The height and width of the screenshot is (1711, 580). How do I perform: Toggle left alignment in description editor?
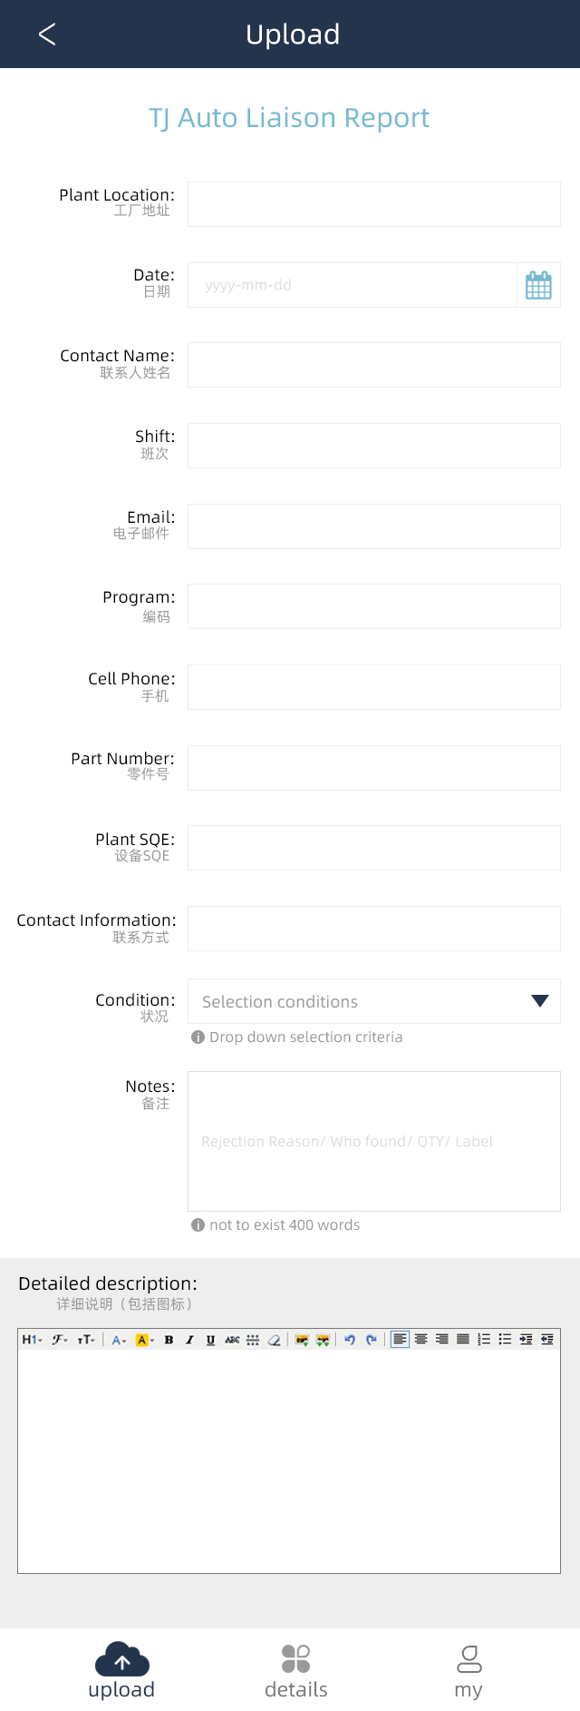[400, 1340]
